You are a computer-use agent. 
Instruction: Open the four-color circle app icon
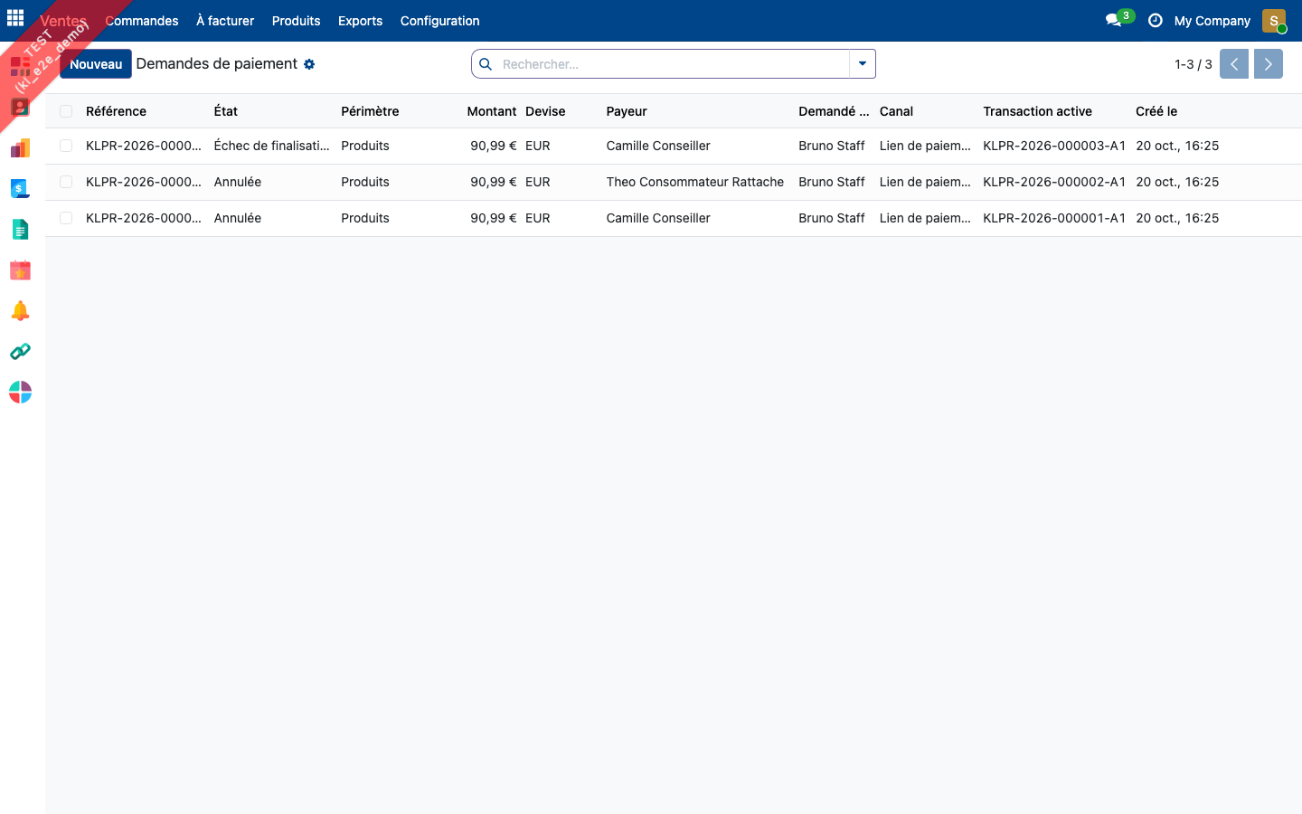[x=20, y=392]
